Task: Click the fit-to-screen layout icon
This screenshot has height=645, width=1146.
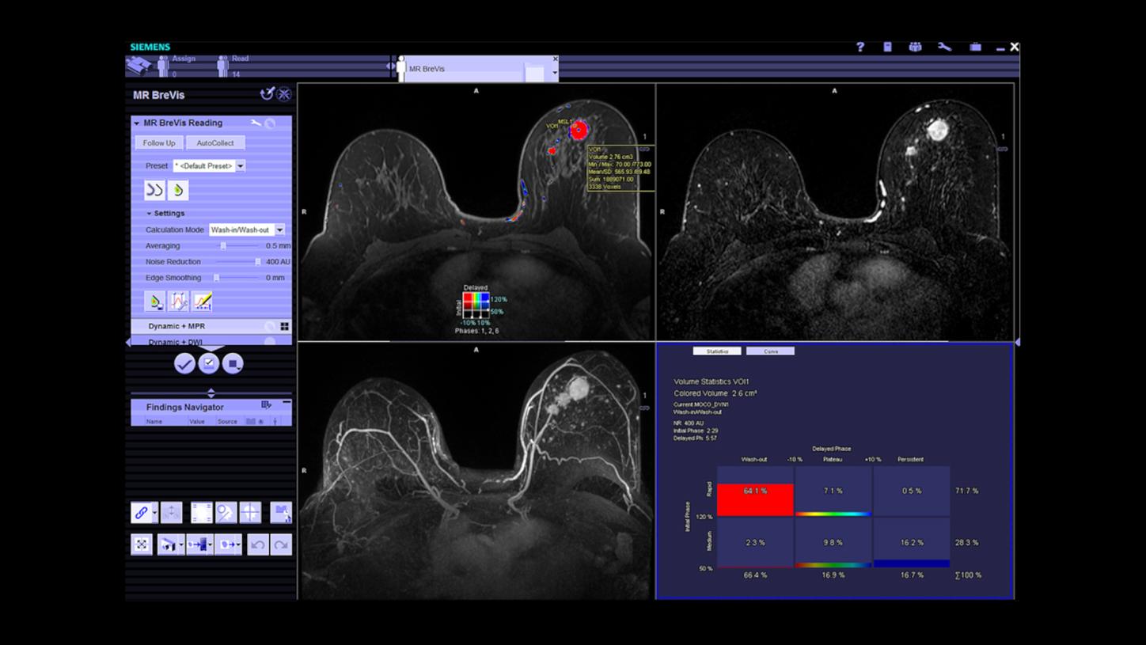Action: click(x=142, y=544)
